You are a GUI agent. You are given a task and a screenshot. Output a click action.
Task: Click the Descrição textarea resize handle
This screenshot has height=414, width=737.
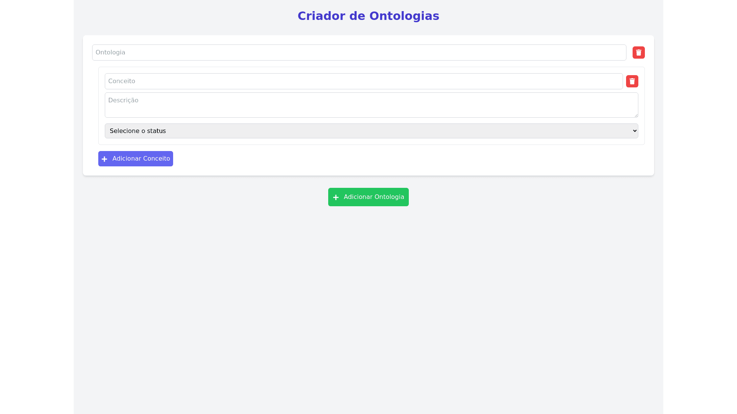[x=636, y=115]
